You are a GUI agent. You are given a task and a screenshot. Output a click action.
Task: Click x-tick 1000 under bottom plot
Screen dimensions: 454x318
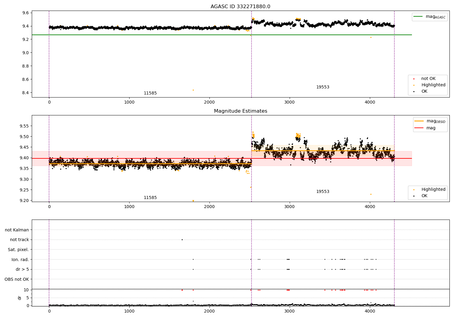[x=129, y=311]
